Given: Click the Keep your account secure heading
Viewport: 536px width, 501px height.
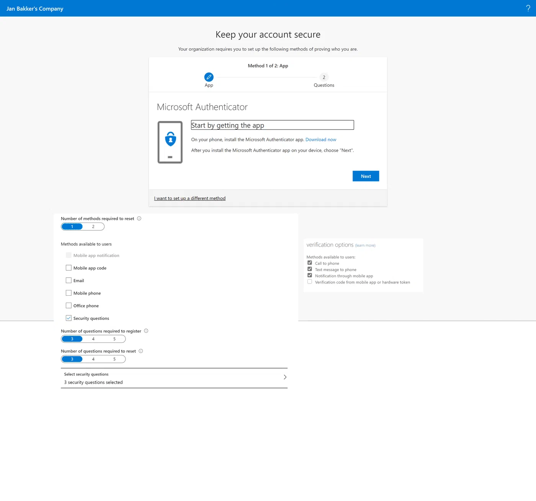Looking at the screenshot, I should coord(268,34).
